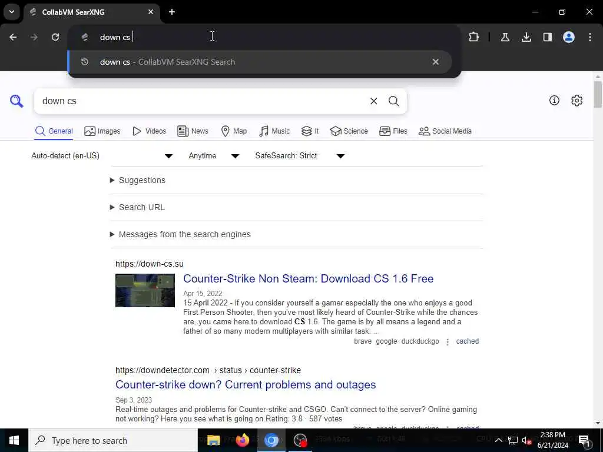603x452 pixels.
Task: Switch to the Music tab
Action: coord(274,131)
